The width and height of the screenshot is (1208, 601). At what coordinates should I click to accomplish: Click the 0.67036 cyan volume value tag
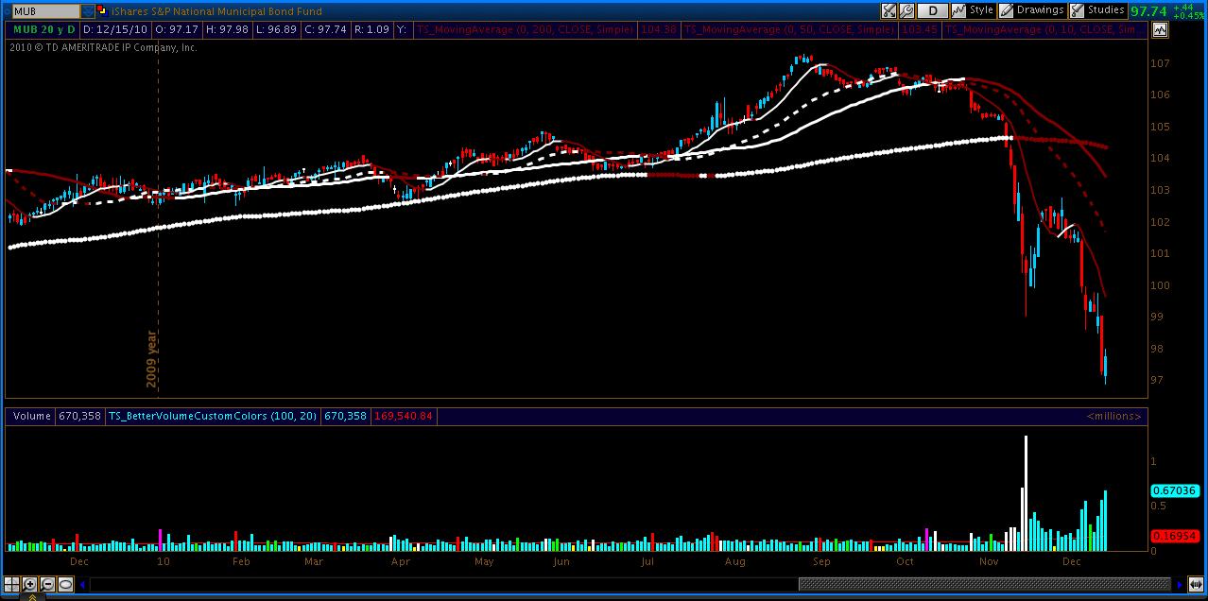(x=1176, y=490)
